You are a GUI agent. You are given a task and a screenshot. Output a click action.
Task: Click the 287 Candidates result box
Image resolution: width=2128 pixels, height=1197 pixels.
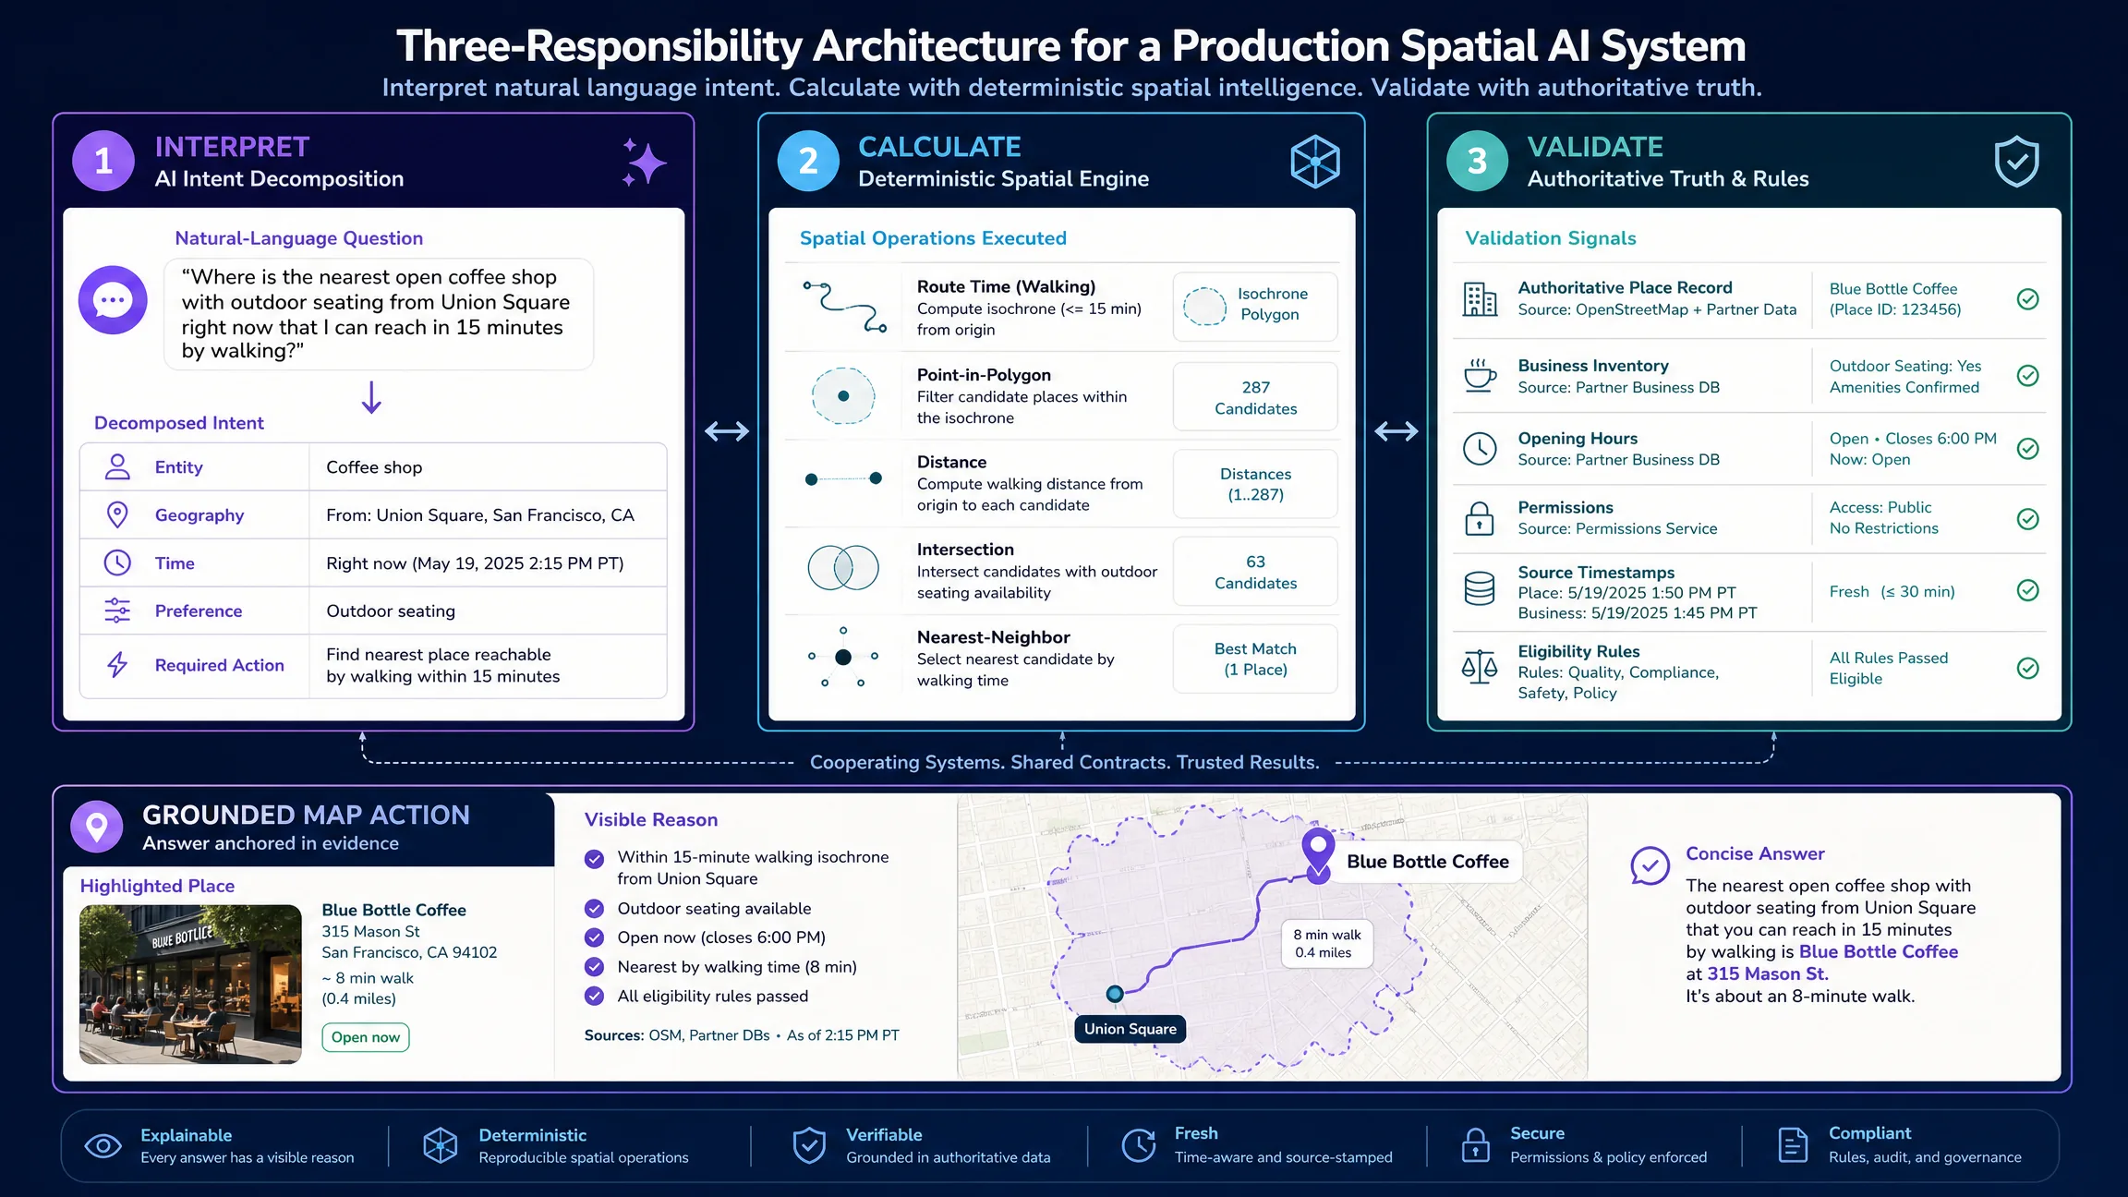(1255, 397)
